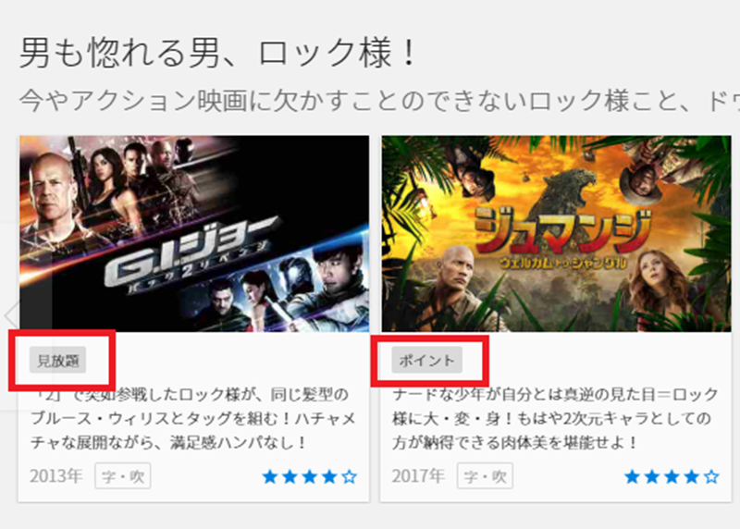Click the 見放題 badge
740x529 pixels.
click(57, 360)
